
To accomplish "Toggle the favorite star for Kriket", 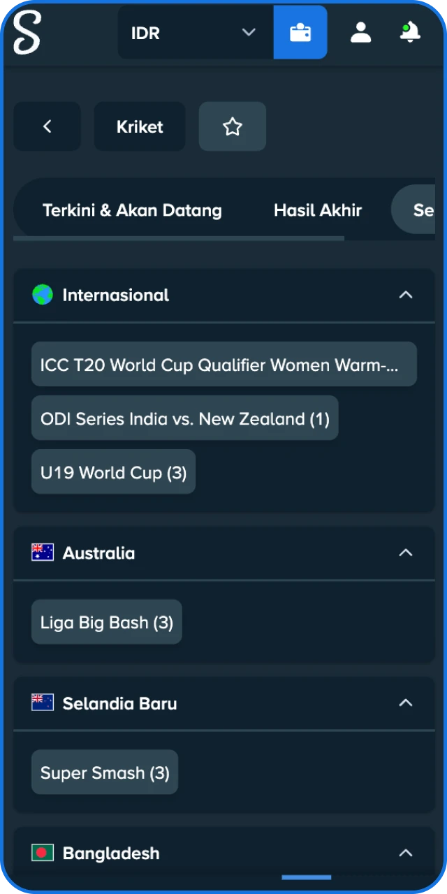I will point(232,126).
